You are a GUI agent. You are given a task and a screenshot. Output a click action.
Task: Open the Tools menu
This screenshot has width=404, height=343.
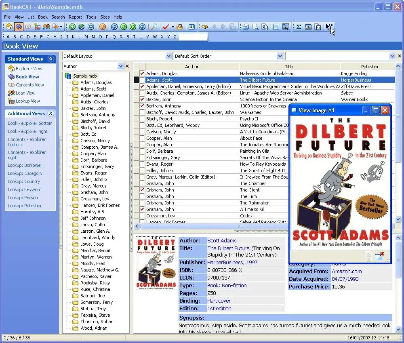(91, 17)
